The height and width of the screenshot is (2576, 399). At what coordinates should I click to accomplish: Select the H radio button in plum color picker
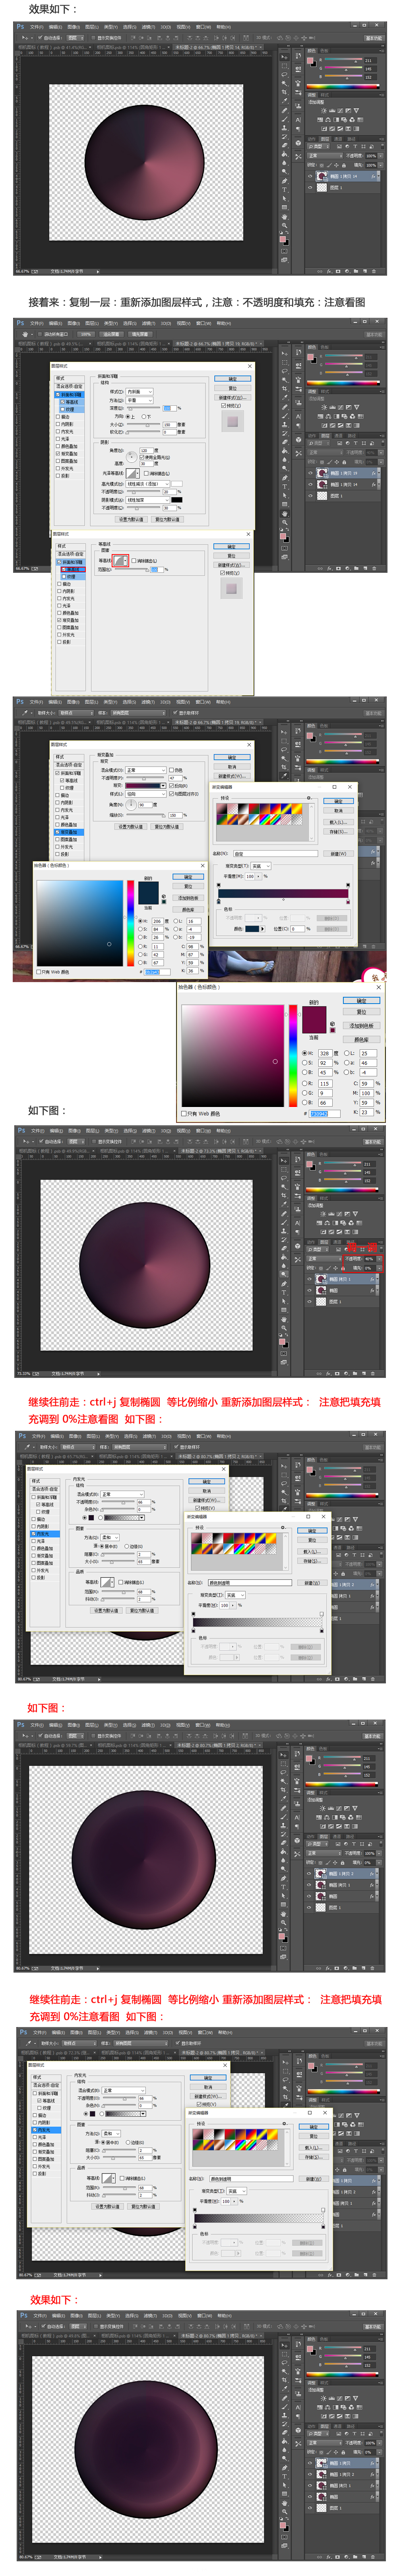305,1053
